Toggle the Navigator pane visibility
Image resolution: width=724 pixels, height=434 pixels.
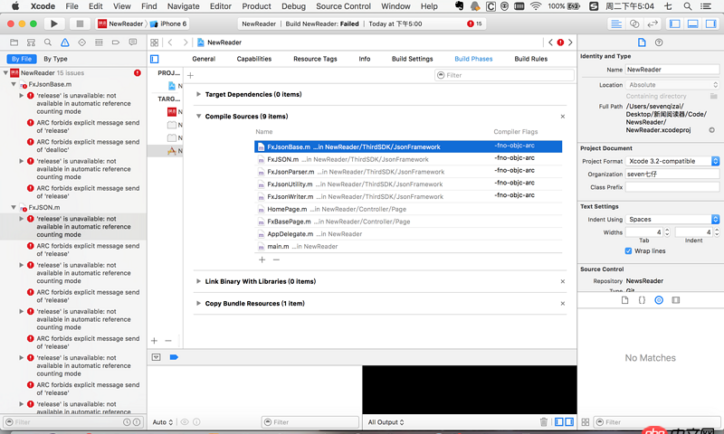tap(674, 24)
